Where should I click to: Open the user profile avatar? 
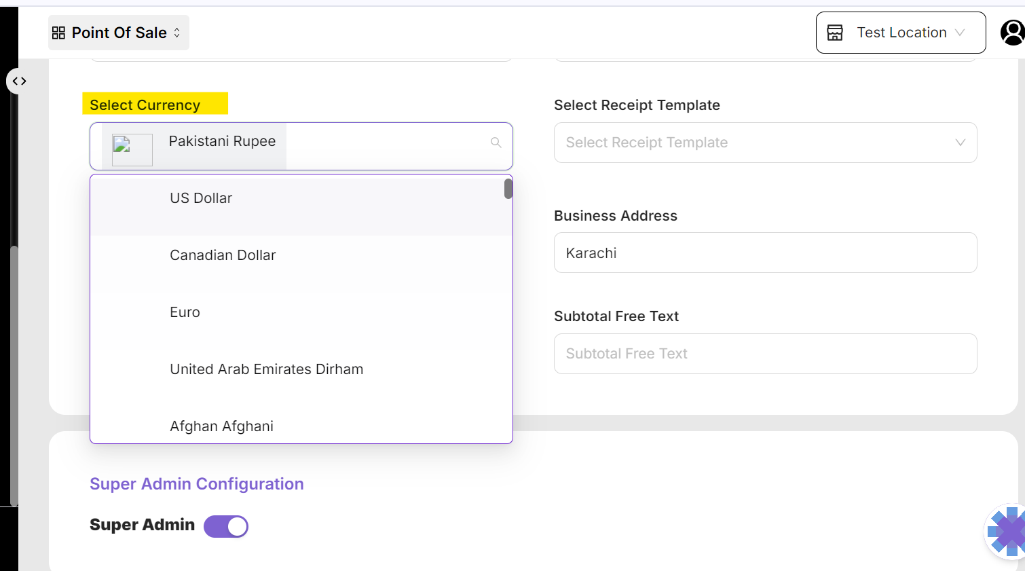(1012, 33)
